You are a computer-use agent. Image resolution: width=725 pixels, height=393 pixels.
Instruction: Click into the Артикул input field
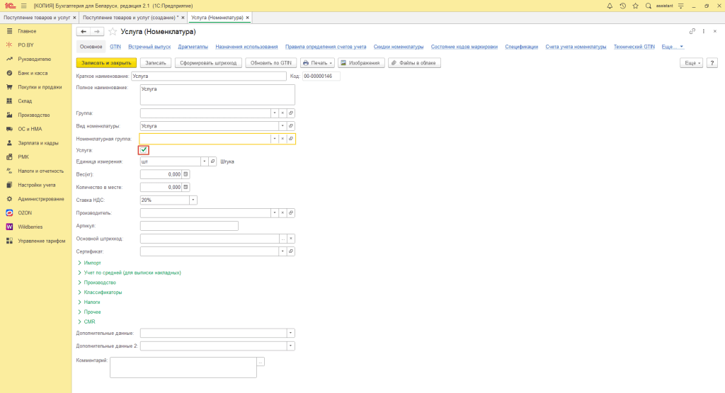click(189, 226)
